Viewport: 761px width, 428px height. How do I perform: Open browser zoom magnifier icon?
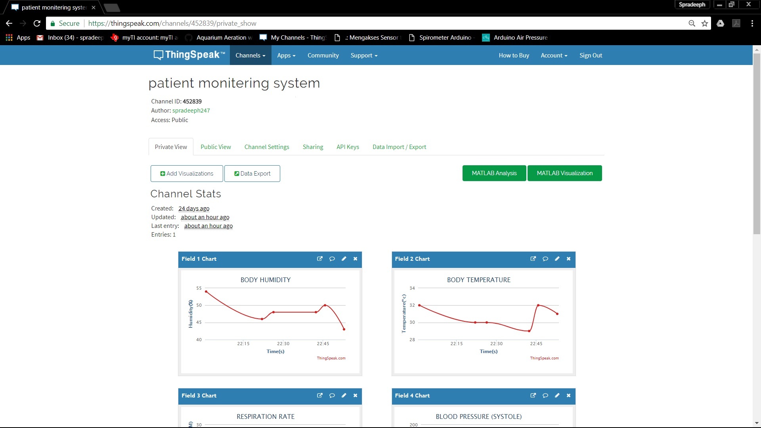(692, 23)
